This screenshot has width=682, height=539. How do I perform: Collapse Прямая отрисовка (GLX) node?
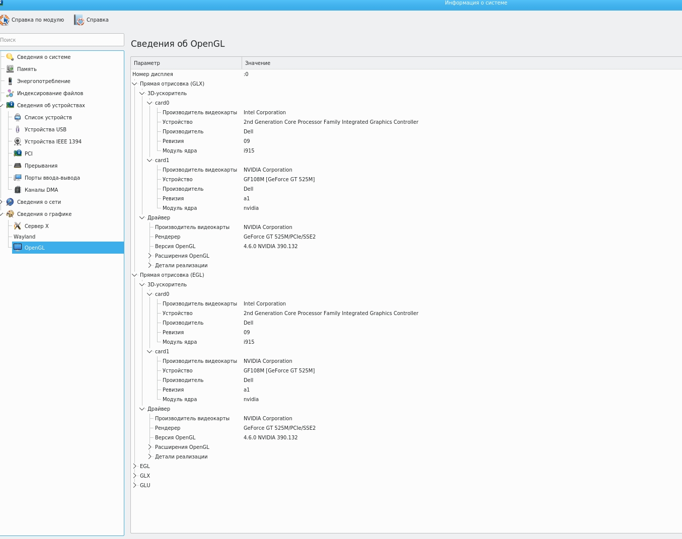(134, 84)
